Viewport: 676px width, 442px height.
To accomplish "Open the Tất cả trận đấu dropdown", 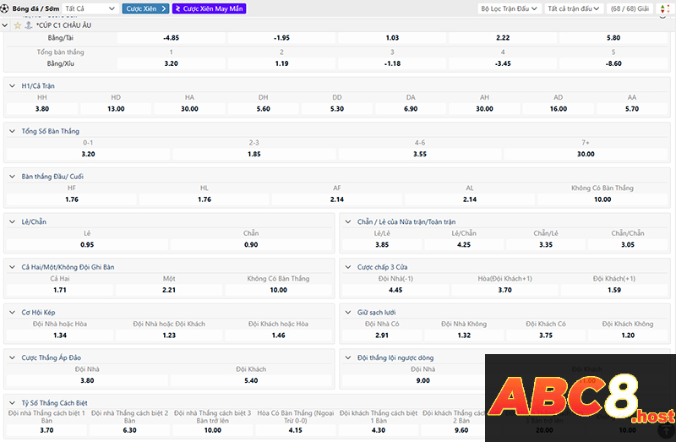I will pos(573,8).
